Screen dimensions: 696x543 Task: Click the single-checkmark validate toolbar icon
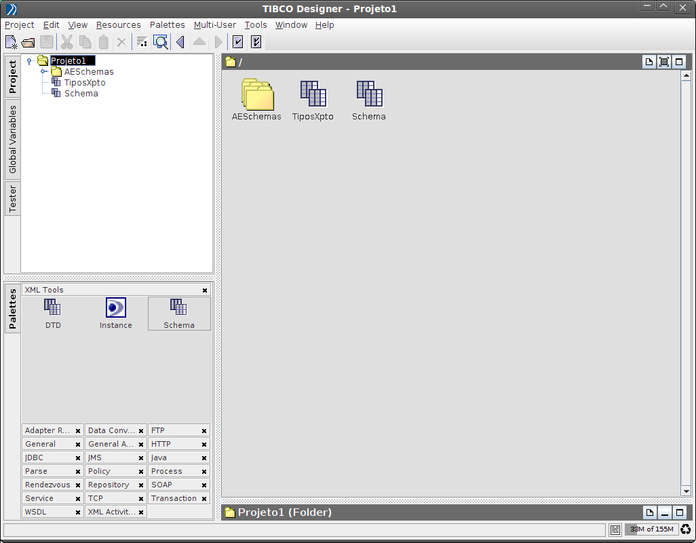pyautogui.click(x=237, y=42)
